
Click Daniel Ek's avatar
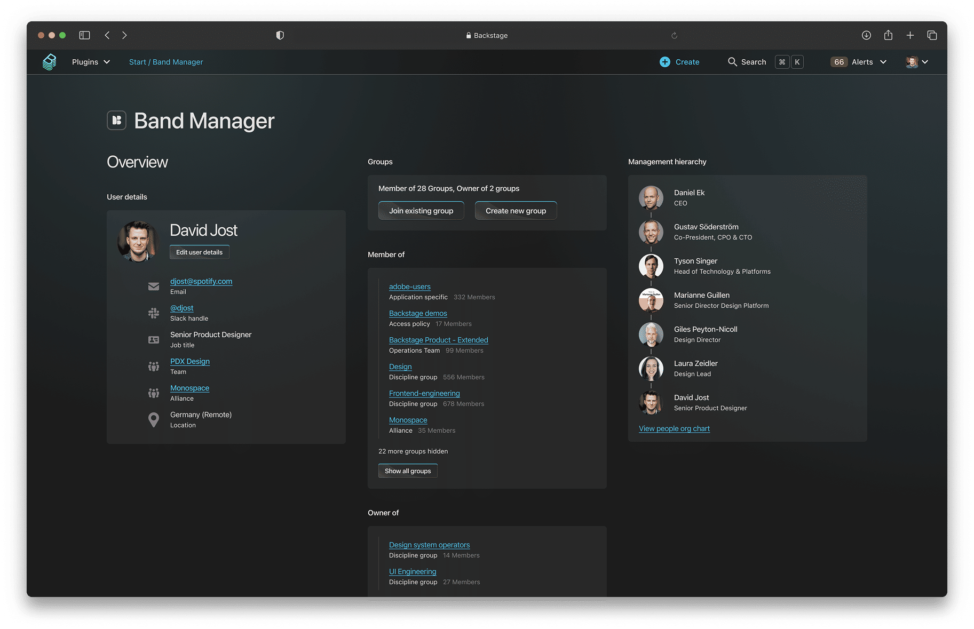click(x=651, y=198)
